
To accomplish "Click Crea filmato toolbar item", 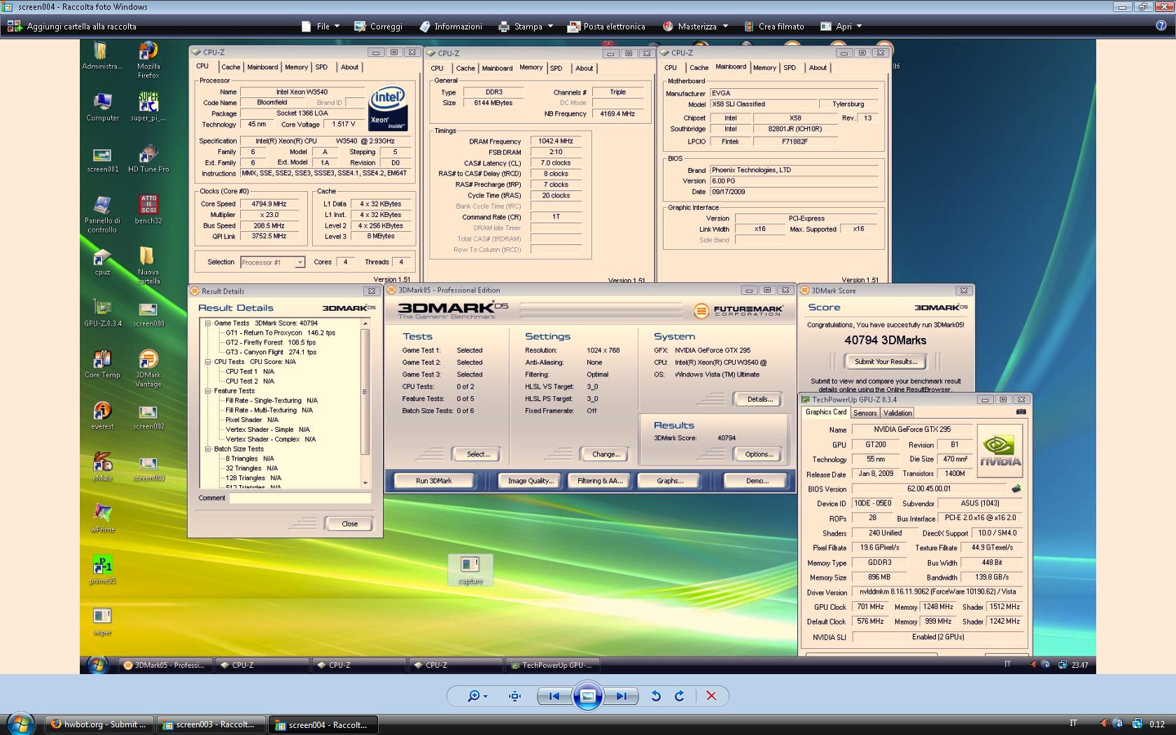I will click(x=773, y=27).
